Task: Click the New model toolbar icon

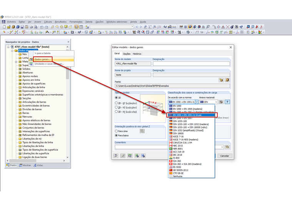Action: point(4,27)
